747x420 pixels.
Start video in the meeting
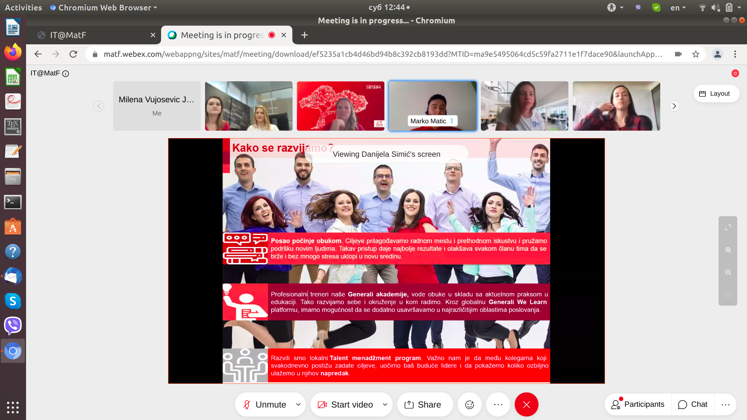345,404
